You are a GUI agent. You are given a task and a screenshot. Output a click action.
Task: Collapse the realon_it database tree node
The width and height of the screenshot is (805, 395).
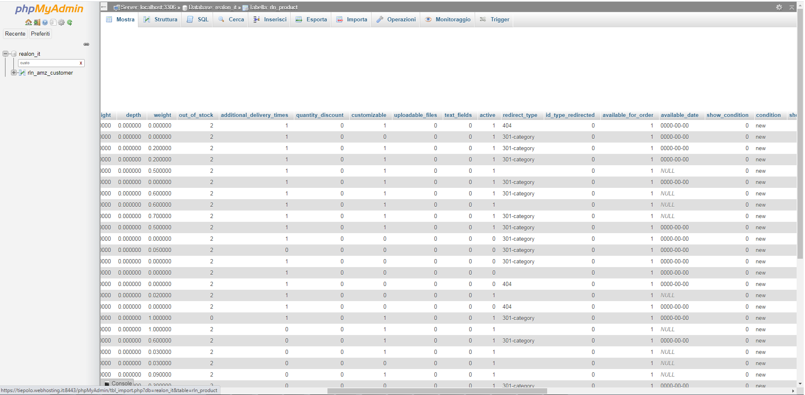[5, 54]
